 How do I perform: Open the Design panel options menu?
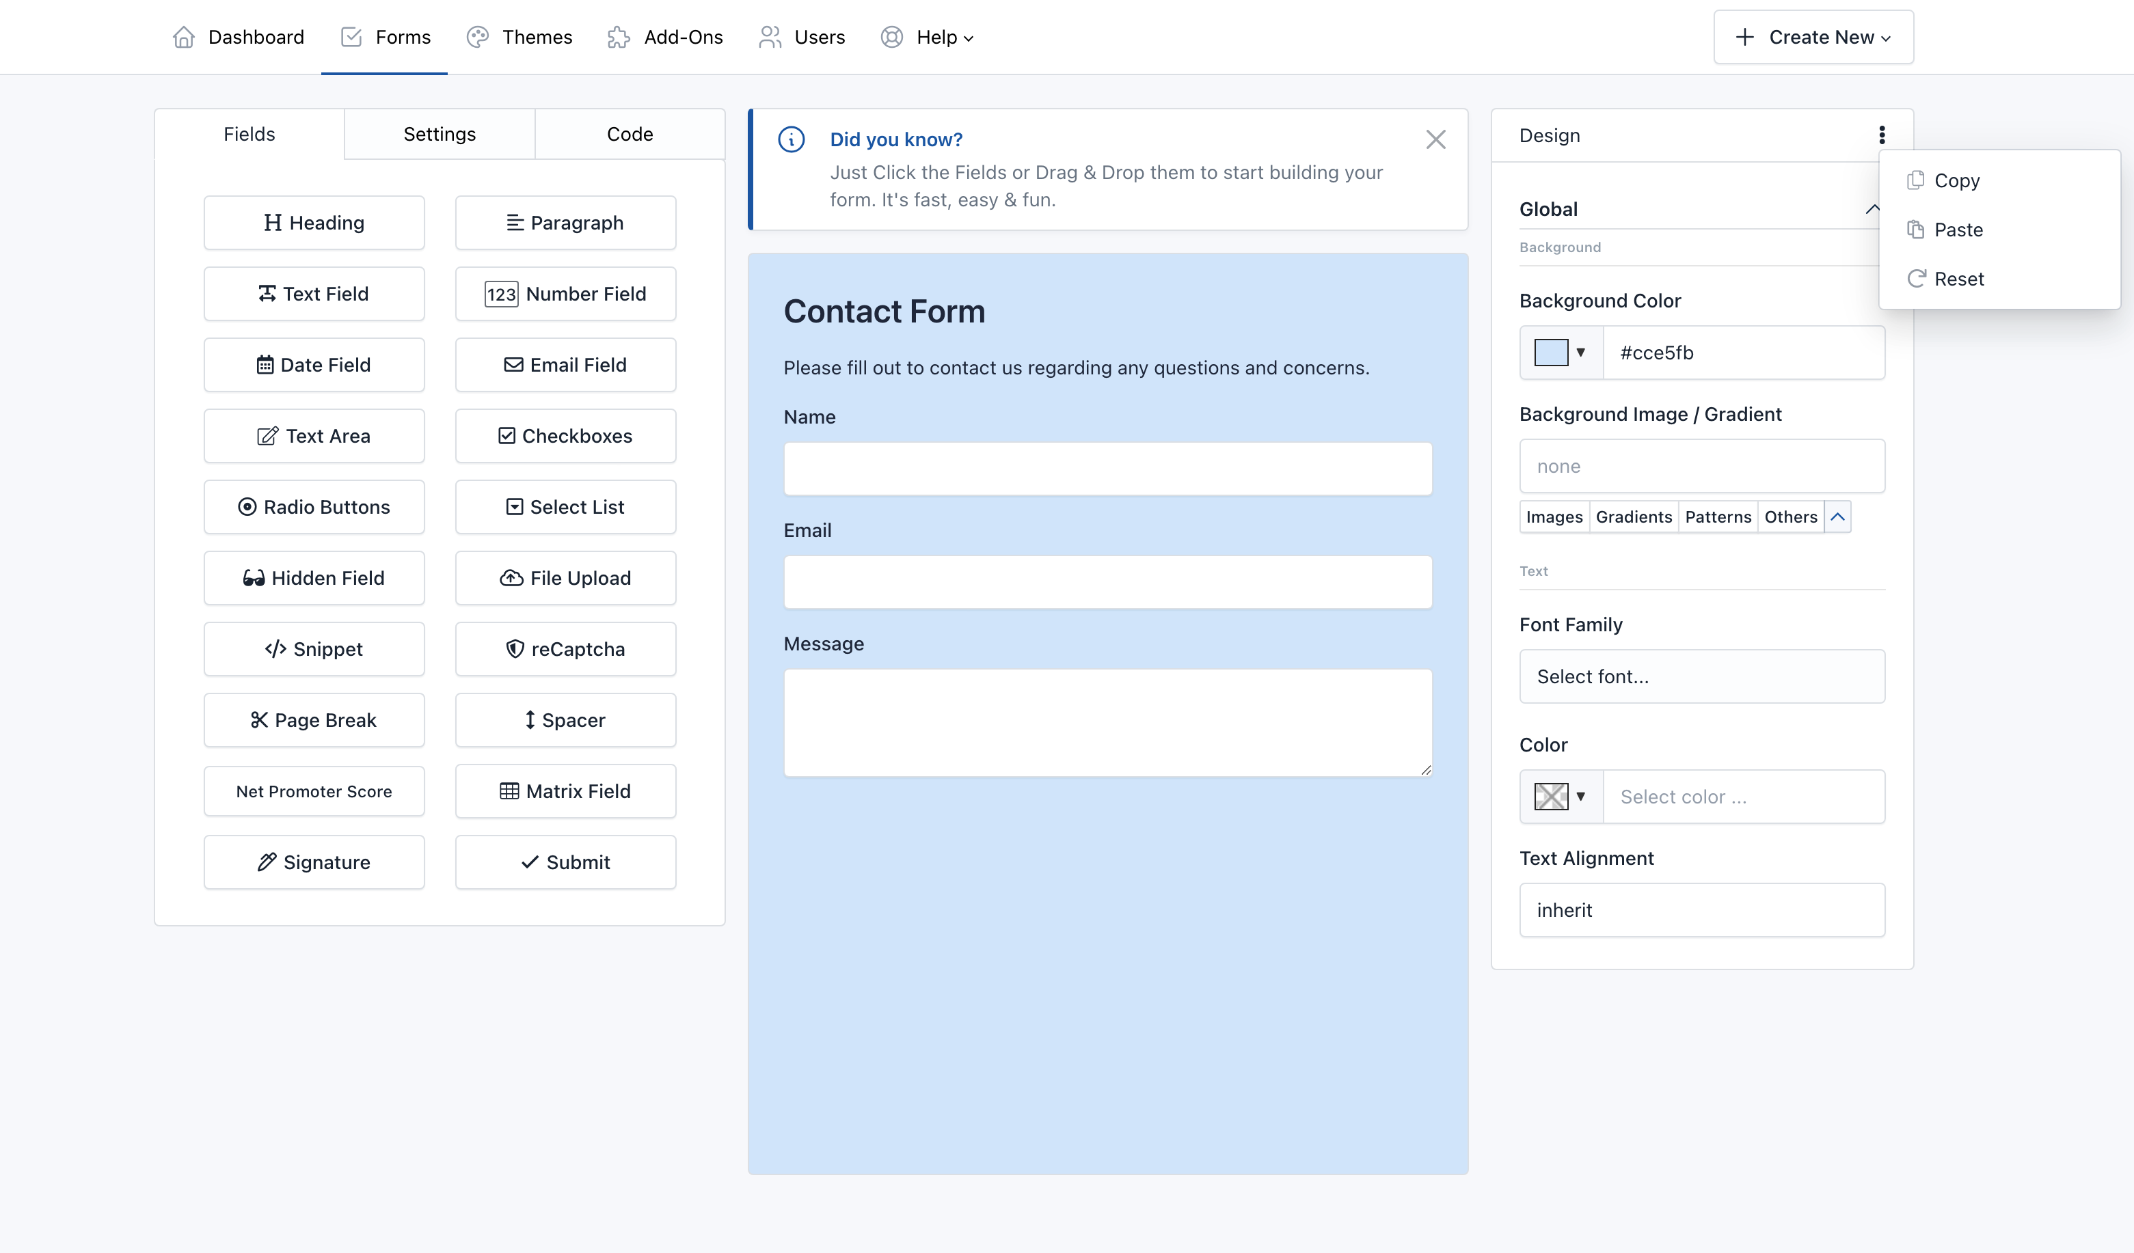tap(1882, 135)
